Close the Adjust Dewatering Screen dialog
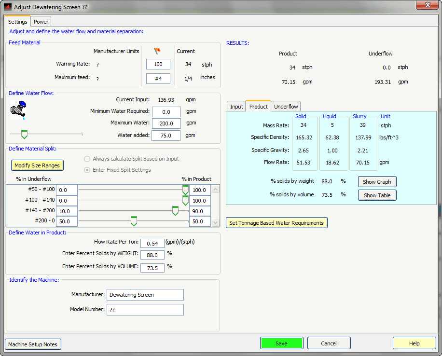Screen dimensions: 442x356 pos(426,5)
